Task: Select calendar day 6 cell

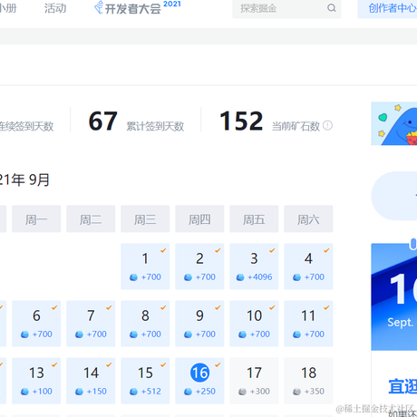Action: [x=36, y=324]
